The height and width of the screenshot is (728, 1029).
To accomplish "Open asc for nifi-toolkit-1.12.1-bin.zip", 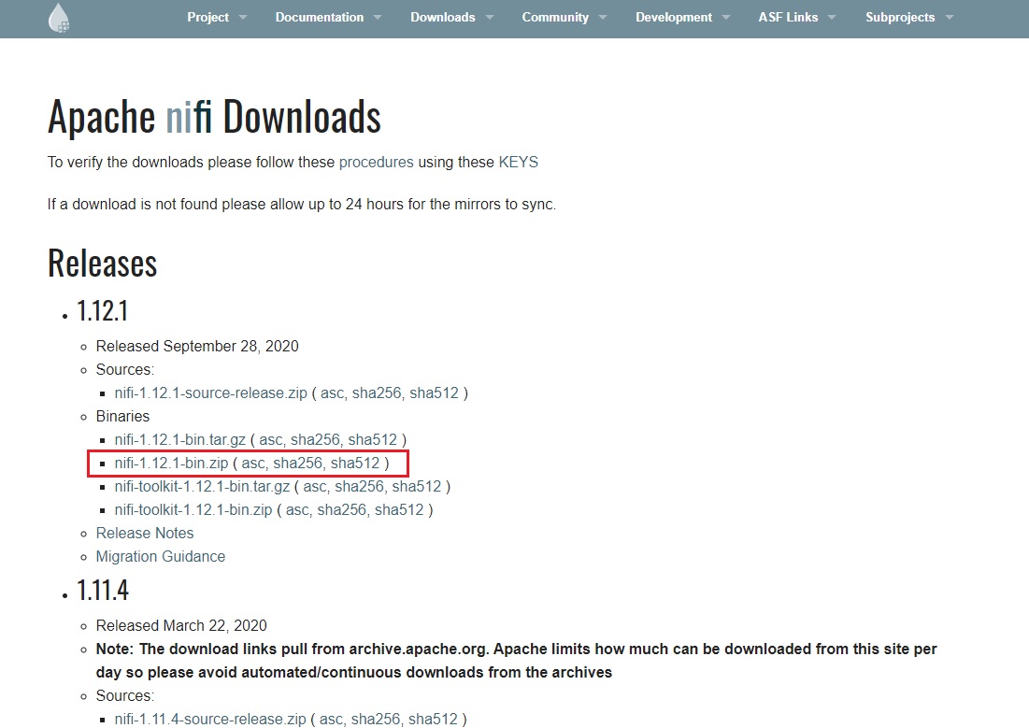I will point(297,510).
